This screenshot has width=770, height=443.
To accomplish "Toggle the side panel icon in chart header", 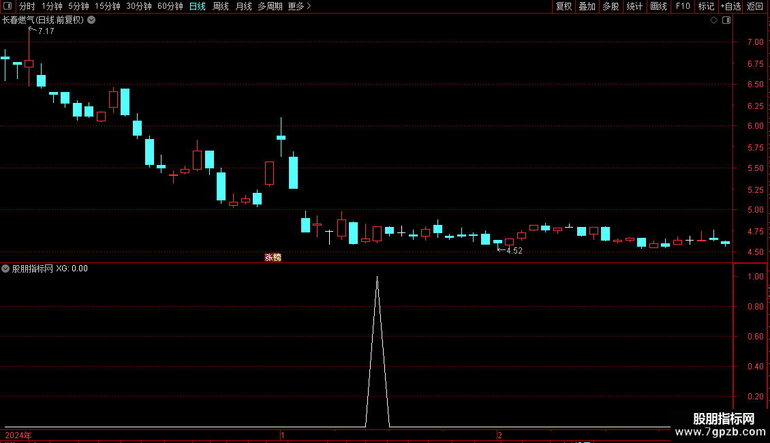I will [726, 20].
